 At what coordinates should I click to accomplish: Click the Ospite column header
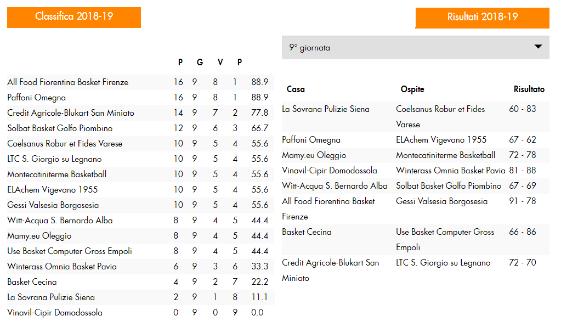pyautogui.click(x=412, y=89)
